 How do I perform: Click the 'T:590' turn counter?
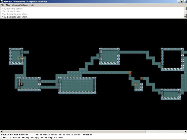tap(59, 138)
